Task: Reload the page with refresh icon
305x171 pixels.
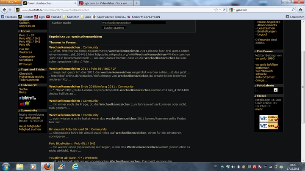Action: click(224, 10)
